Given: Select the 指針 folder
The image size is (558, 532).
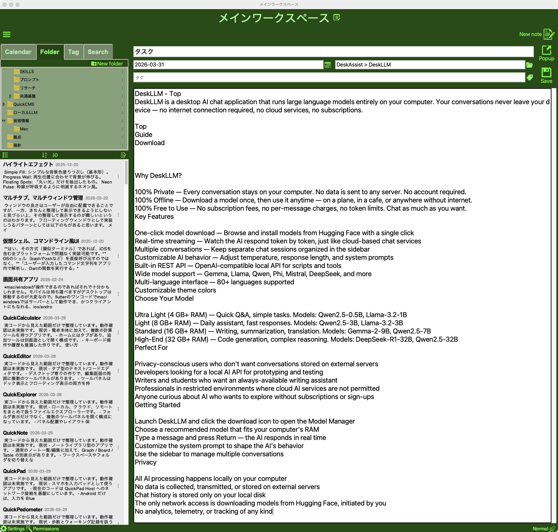Looking at the screenshot, I should tap(14, 145).
